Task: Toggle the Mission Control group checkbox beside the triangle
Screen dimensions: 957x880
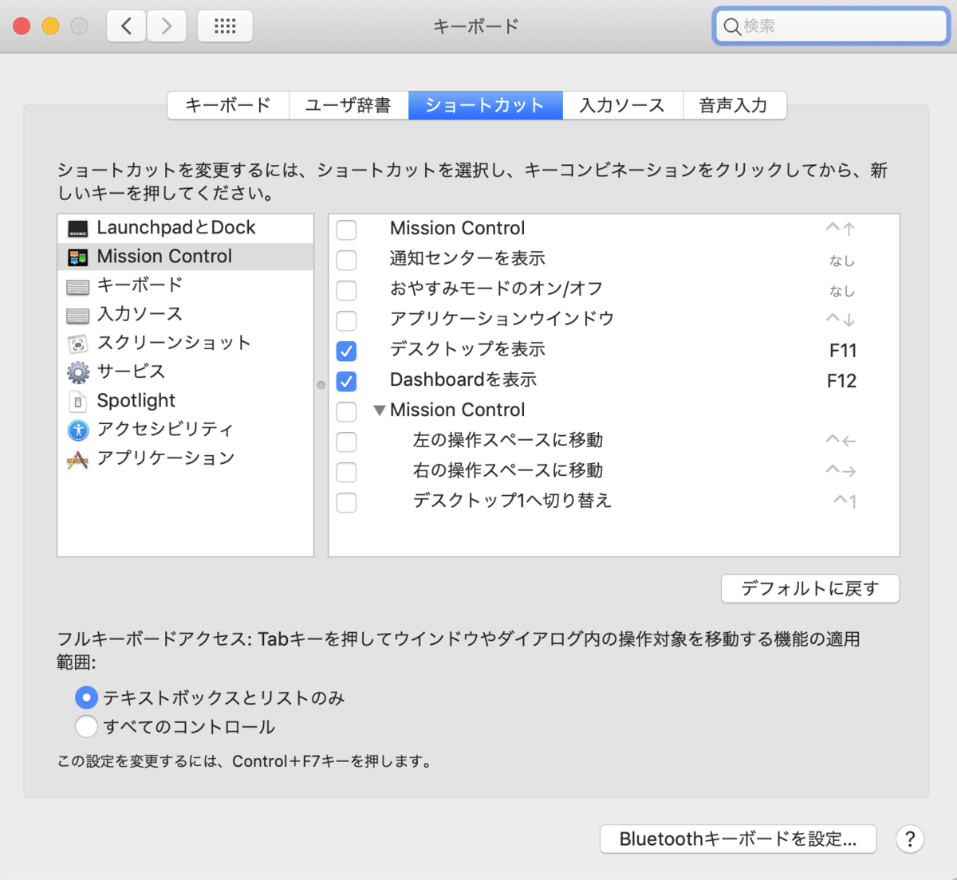Action: pyautogui.click(x=346, y=411)
